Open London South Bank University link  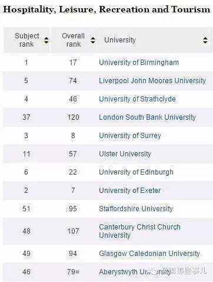(147, 117)
